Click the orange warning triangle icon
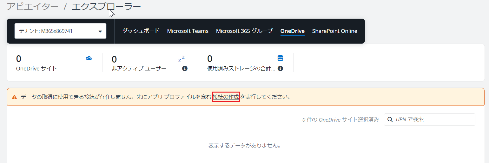Screen dimensions: 489x163 coord(14,97)
